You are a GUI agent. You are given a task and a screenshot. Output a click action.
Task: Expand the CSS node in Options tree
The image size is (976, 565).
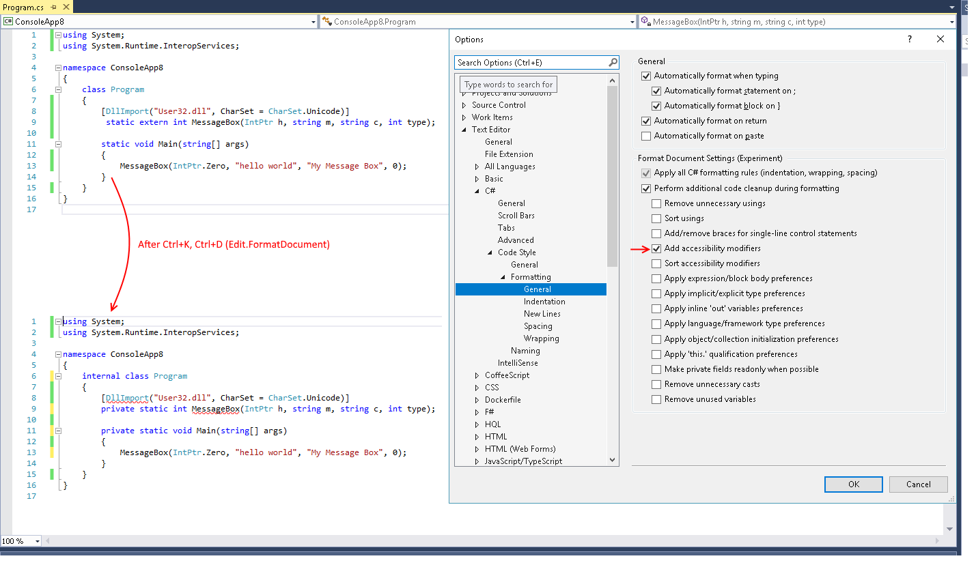click(x=477, y=387)
